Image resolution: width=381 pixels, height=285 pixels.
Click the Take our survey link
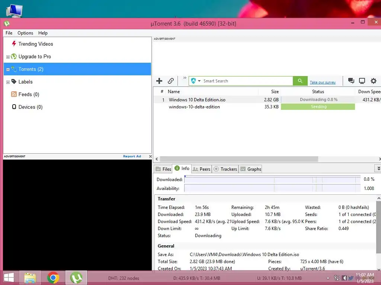(323, 82)
